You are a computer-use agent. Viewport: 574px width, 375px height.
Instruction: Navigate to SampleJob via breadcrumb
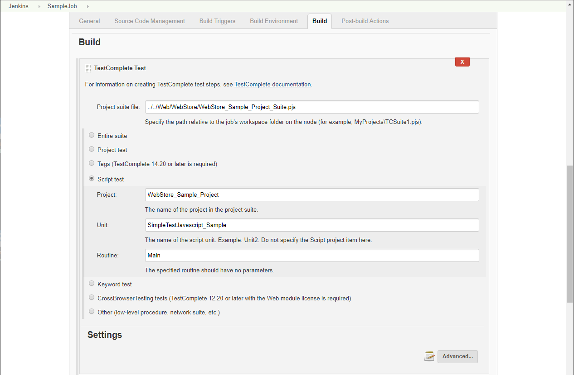(x=62, y=6)
